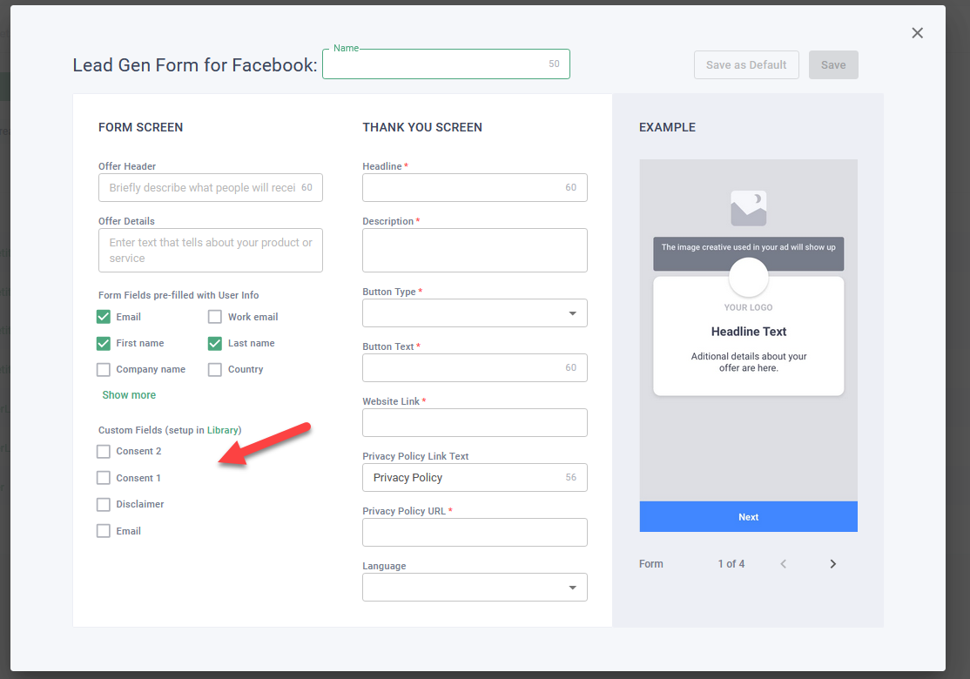Check the Email custom field
970x679 pixels.
pyautogui.click(x=104, y=531)
